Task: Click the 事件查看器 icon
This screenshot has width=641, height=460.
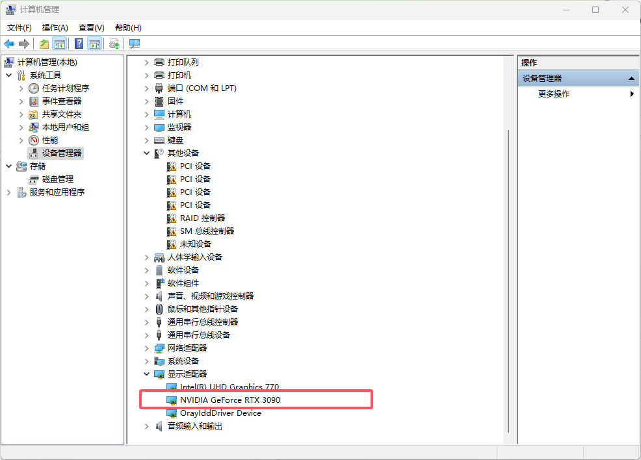Action: click(x=34, y=101)
